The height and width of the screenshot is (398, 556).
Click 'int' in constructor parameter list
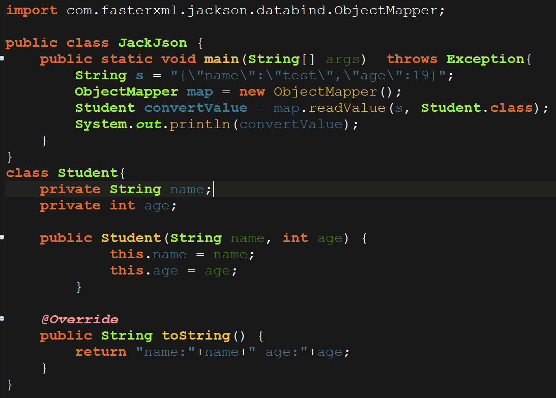[x=296, y=238]
